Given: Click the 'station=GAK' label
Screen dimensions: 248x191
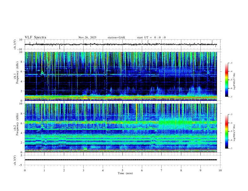Looking at the screenshot, I should point(116,37).
